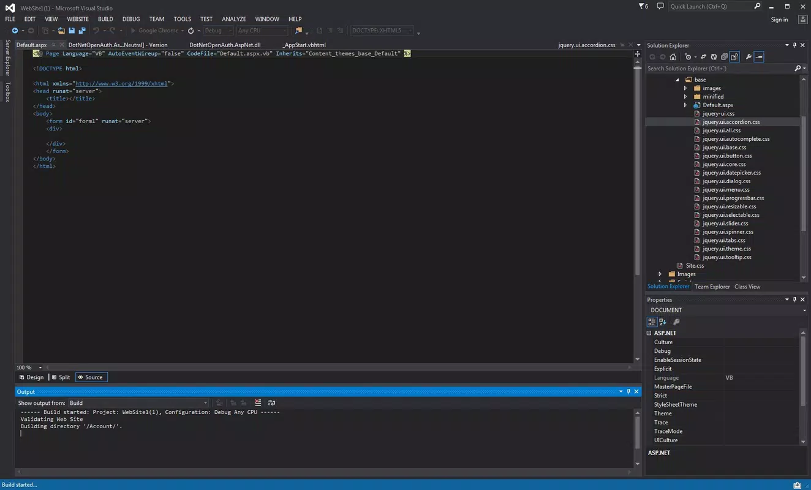This screenshot has height=490, width=811.
Task: Open the Toolbox side tab
Action: [8, 91]
